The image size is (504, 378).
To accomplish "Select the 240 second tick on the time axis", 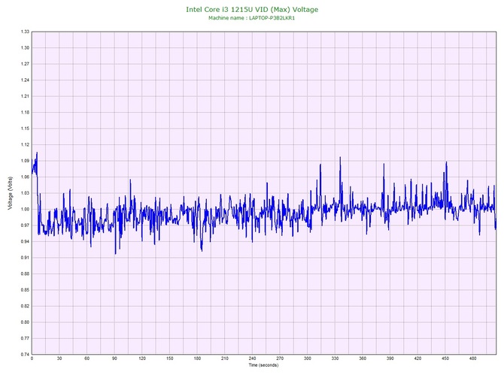I will tap(252, 359).
